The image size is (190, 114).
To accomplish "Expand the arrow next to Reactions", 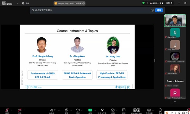I will click(x=82, y=110).
